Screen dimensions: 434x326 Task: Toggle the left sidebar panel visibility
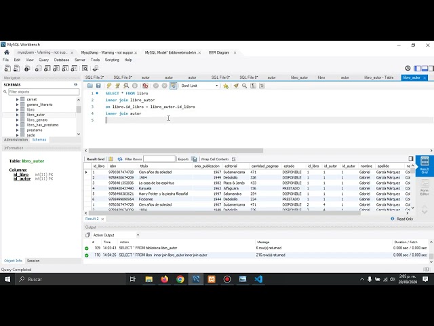418,68
